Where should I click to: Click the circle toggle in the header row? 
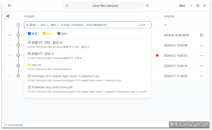click(x=157, y=16)
